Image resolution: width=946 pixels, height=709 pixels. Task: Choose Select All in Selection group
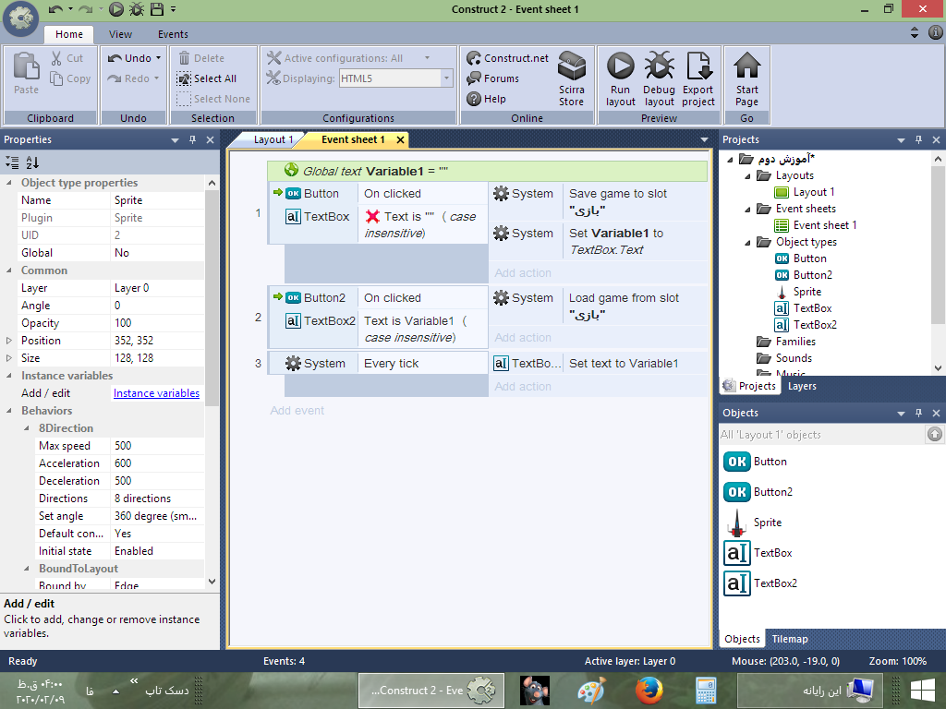pyautogui.click(x=207, y=78)
